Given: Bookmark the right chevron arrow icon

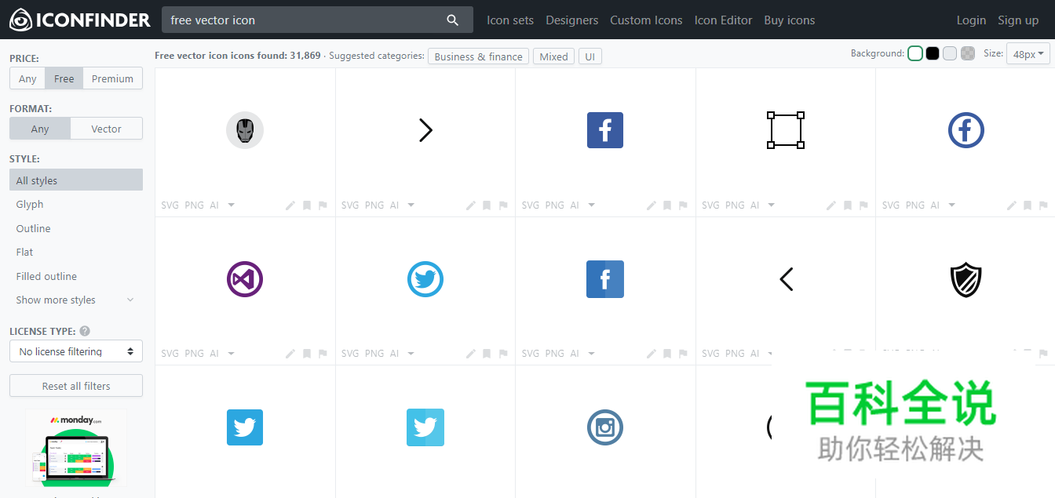Looking at the screenshot, I should coord(487,205).
